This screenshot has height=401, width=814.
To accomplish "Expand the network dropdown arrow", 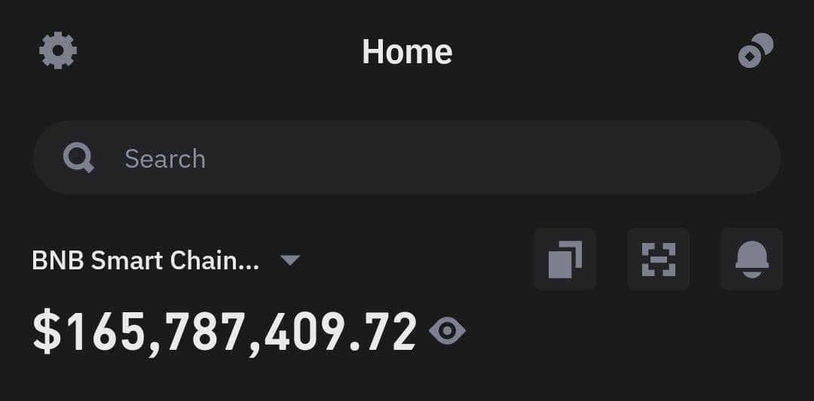I will pyautogui.click(x=290, y=260).
